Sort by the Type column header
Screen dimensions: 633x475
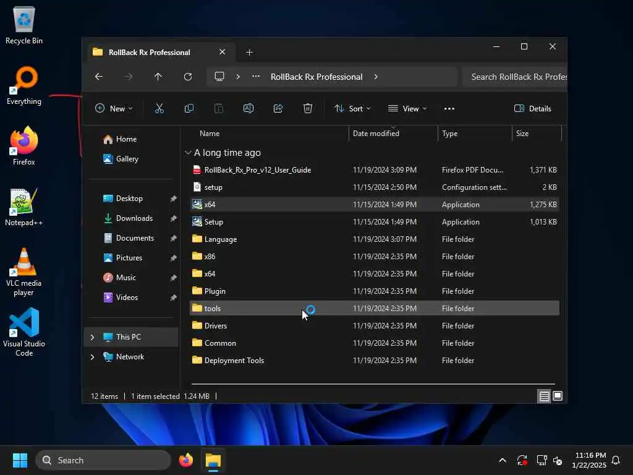point(450,134)
